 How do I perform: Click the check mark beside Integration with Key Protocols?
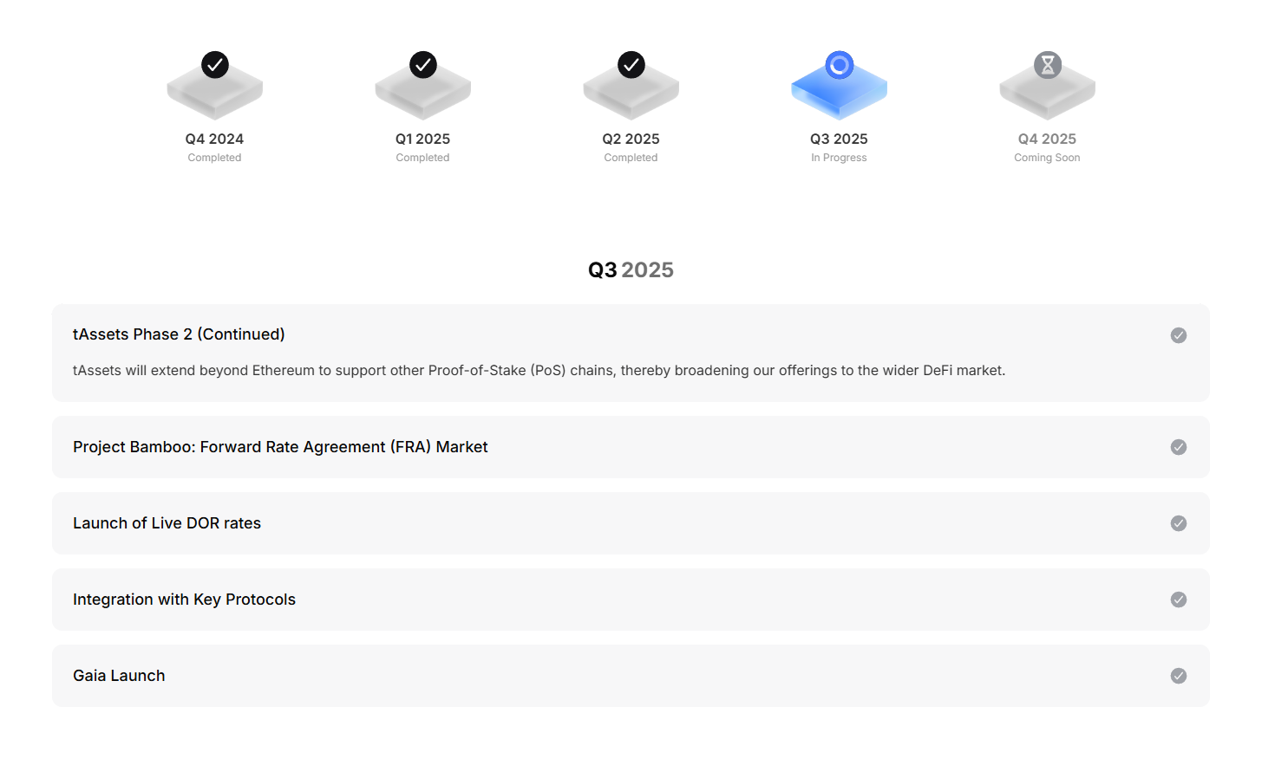click(1179, 600)
